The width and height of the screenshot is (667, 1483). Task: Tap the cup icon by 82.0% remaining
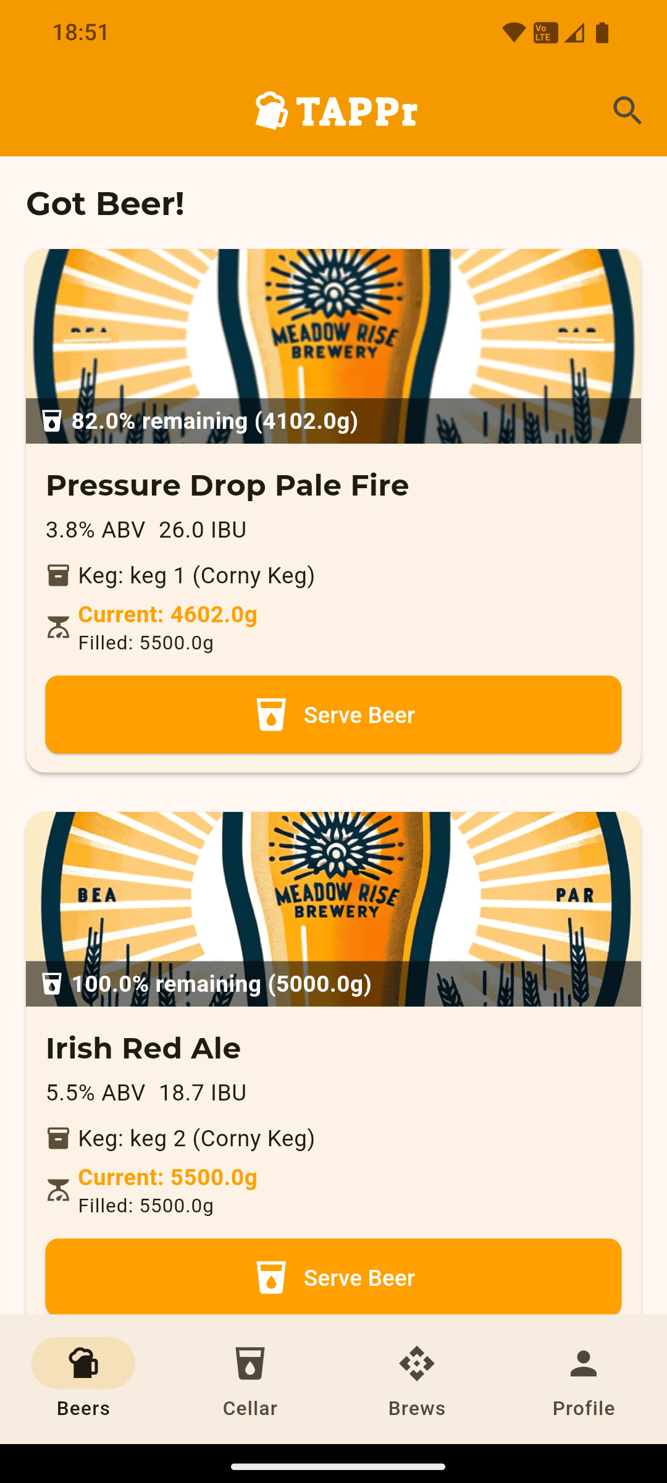[52, 421]
